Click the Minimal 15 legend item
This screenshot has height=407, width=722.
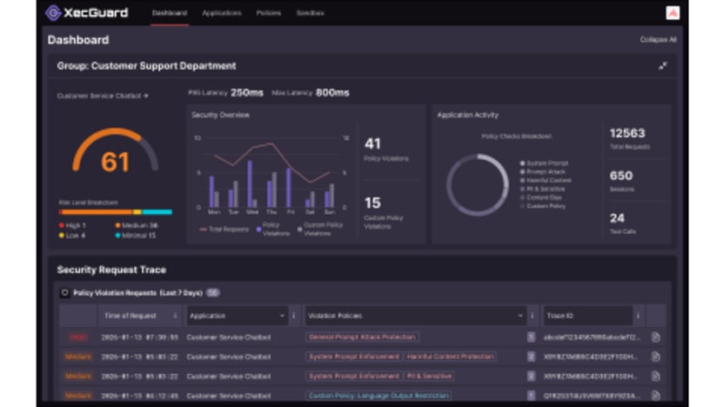pos(136,236)
